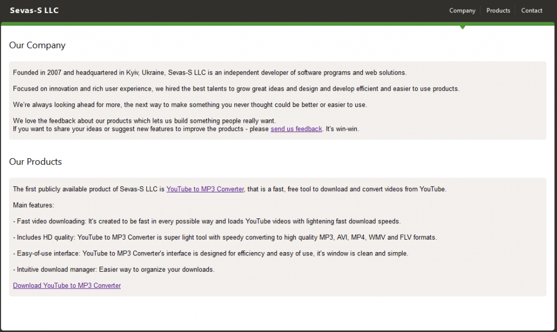
Task: Click the 'Our Company' heading
Action: tap(38, 46)
